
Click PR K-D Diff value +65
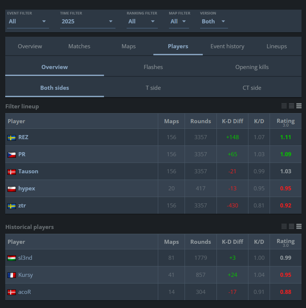click(232, 154)
